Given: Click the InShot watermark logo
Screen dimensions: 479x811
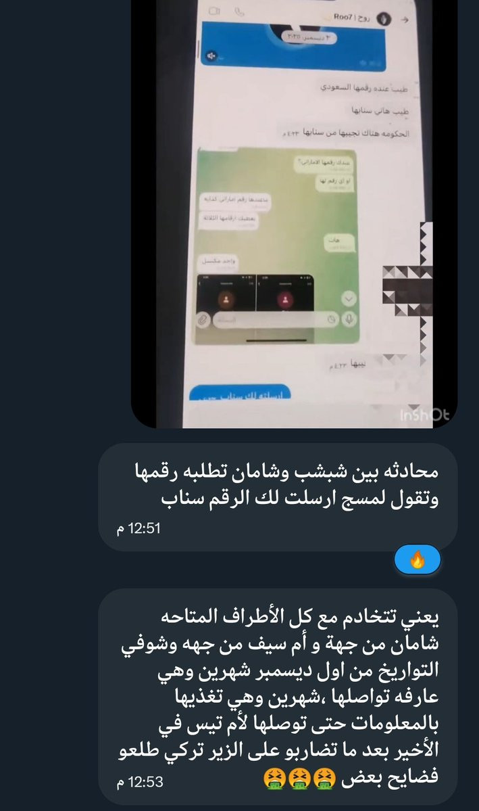Looking at the screenshot, I should tap(424, 415).
